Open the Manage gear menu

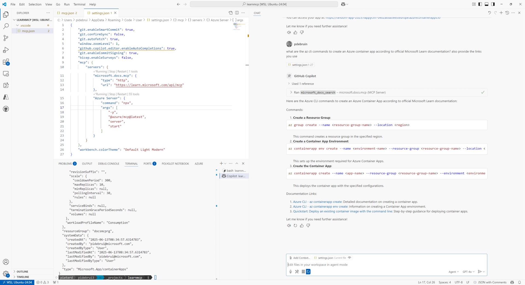point(6,274)
